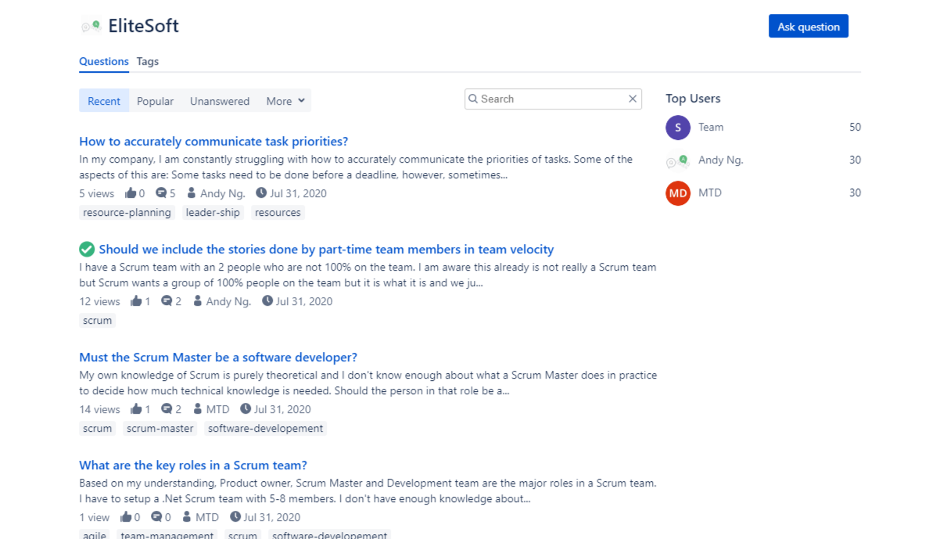The height and width of the screenshot is (539, 947).
Task: Open 'Must the Scrum Master be a software developer?'
Action: coord(218,358)
